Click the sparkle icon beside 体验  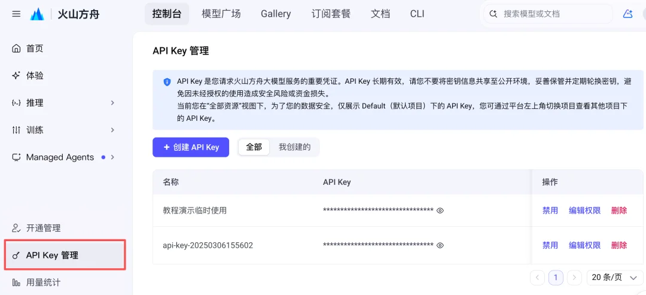[x=16, y=76]
